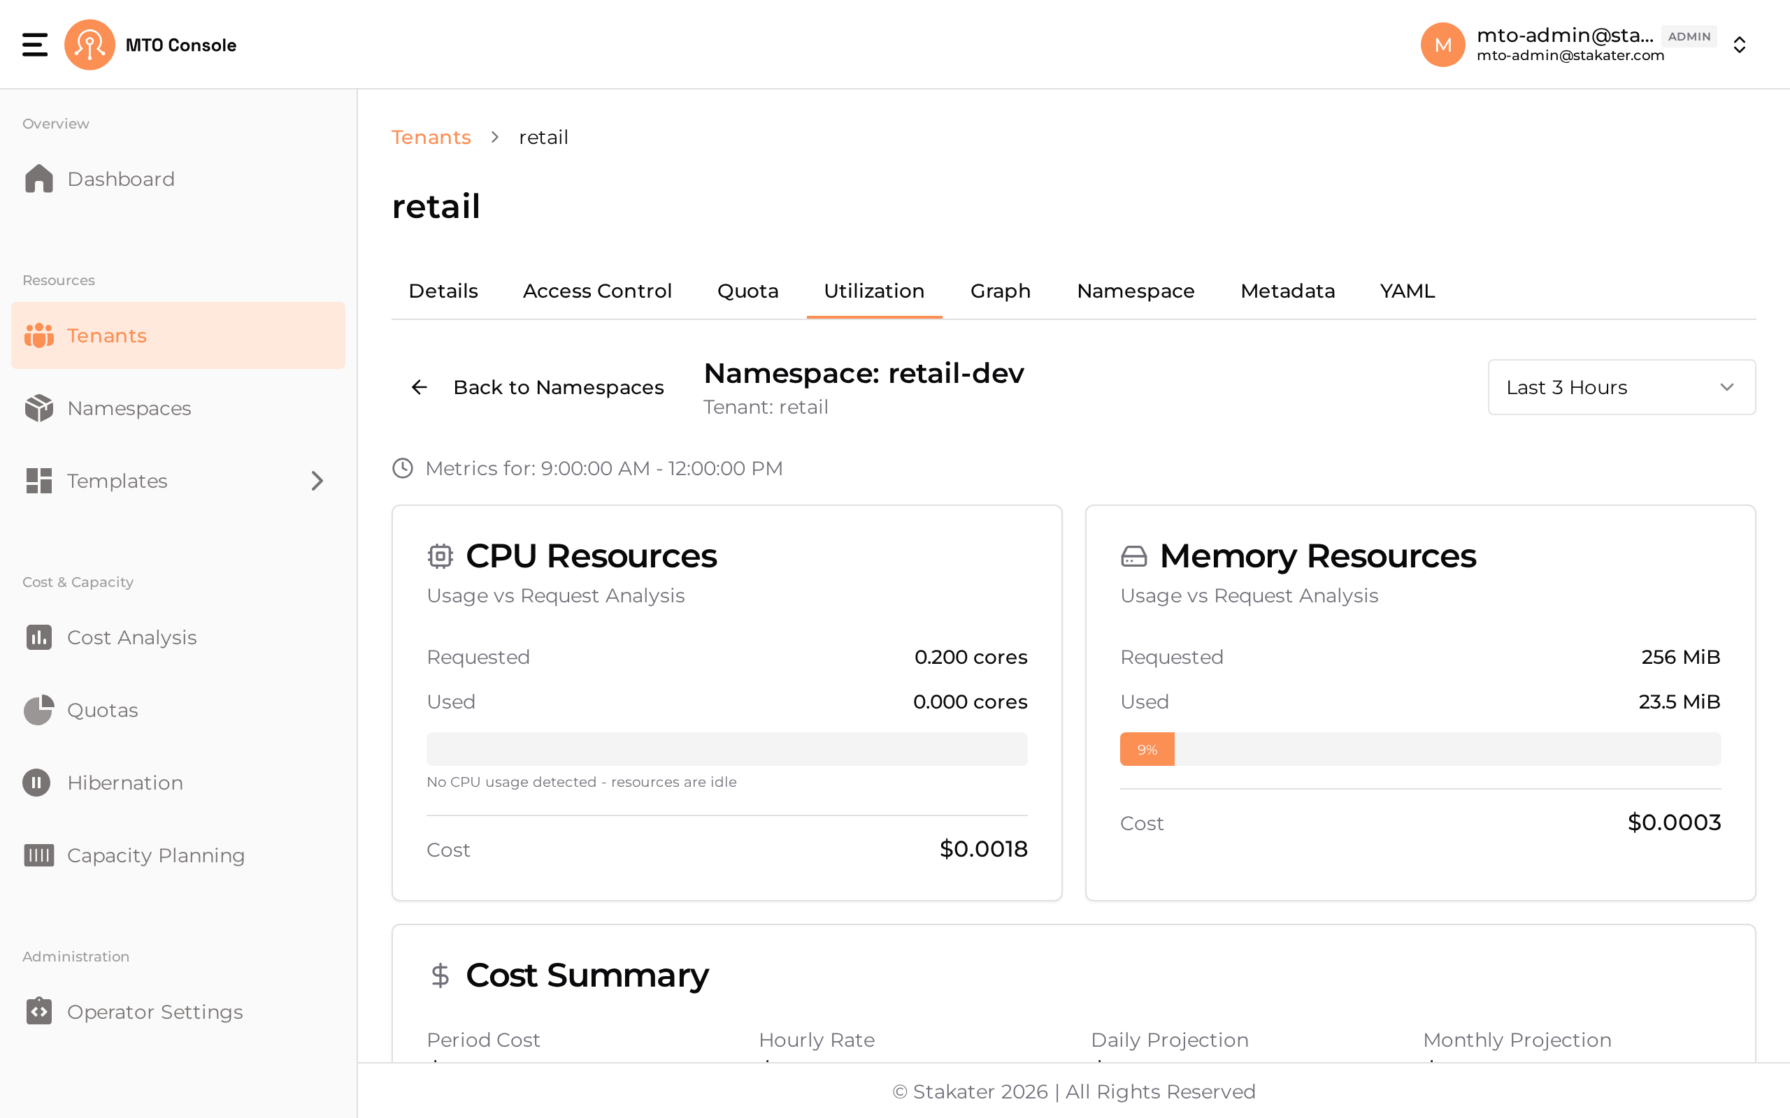Click the orange M user avatar
This screenshot has width=1790, height=1118.
[x=1442, y=44]
